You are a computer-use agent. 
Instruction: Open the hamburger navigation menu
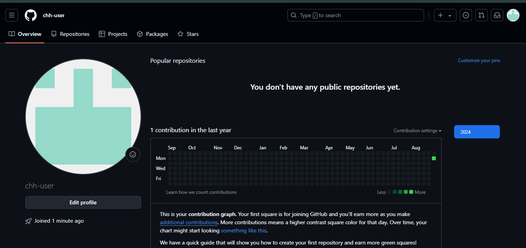(12, 15)
